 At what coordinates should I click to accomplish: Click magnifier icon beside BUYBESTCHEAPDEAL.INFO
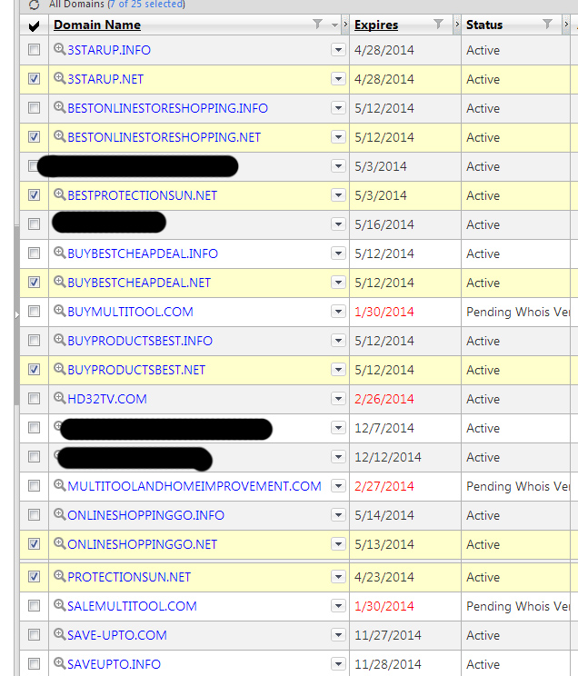click(59, 253)
